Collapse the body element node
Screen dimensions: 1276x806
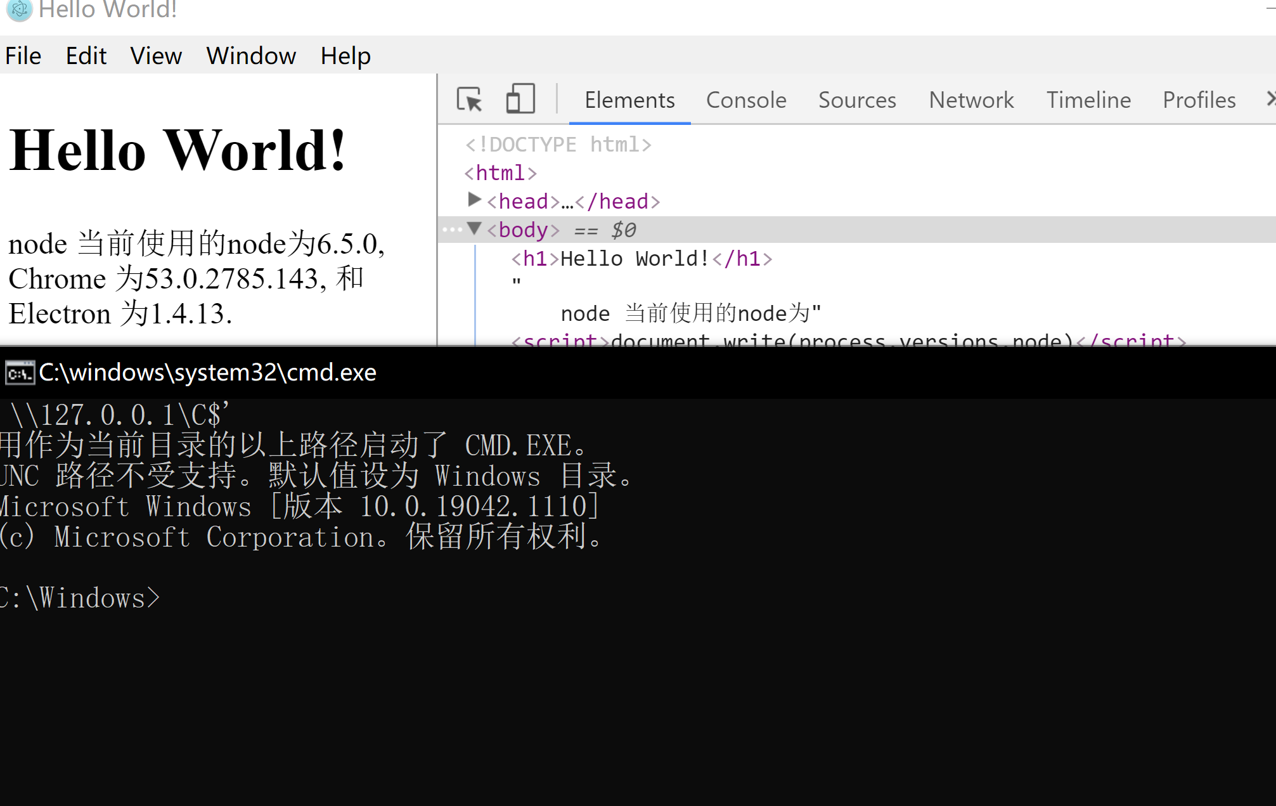(474, 229)
